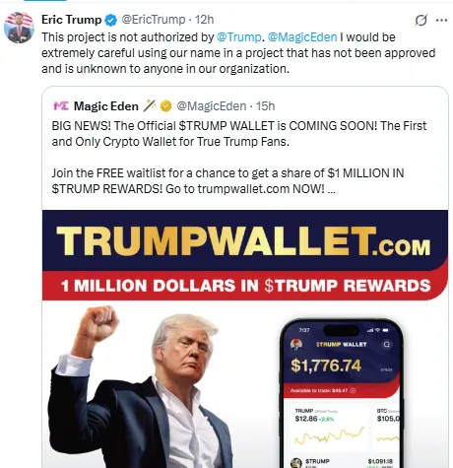Image resolution: width=453 pixels, height=468 pixels.
Task: Click the magic wand emoji after Magic Eden
Action: 150,105
